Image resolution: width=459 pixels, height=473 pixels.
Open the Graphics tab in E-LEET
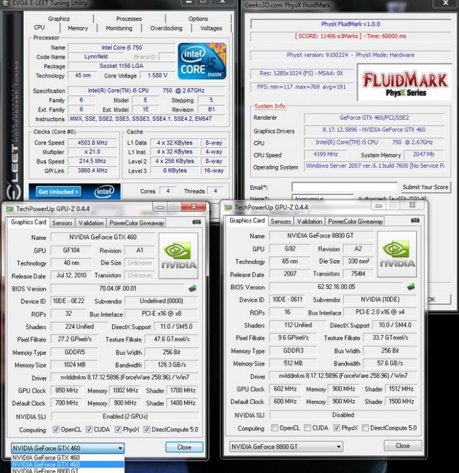[x=59, y=18]
